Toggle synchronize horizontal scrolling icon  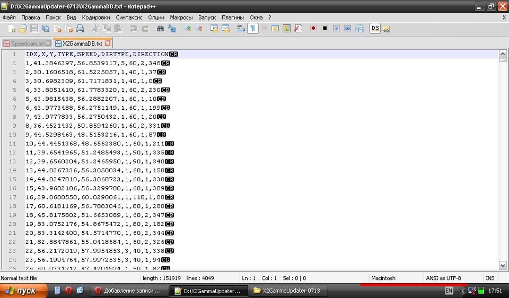pyautogui.click(x=226, y=29)
